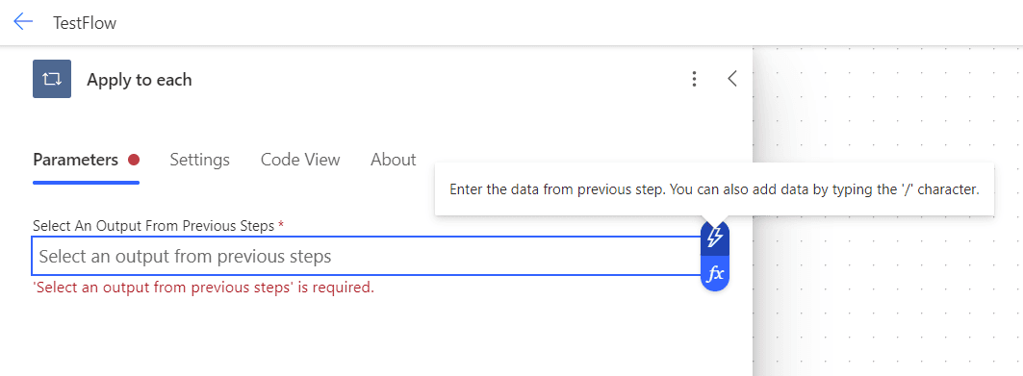Click the red required asterisk on the label
The image size is (1023, 376).
(281, 225)
